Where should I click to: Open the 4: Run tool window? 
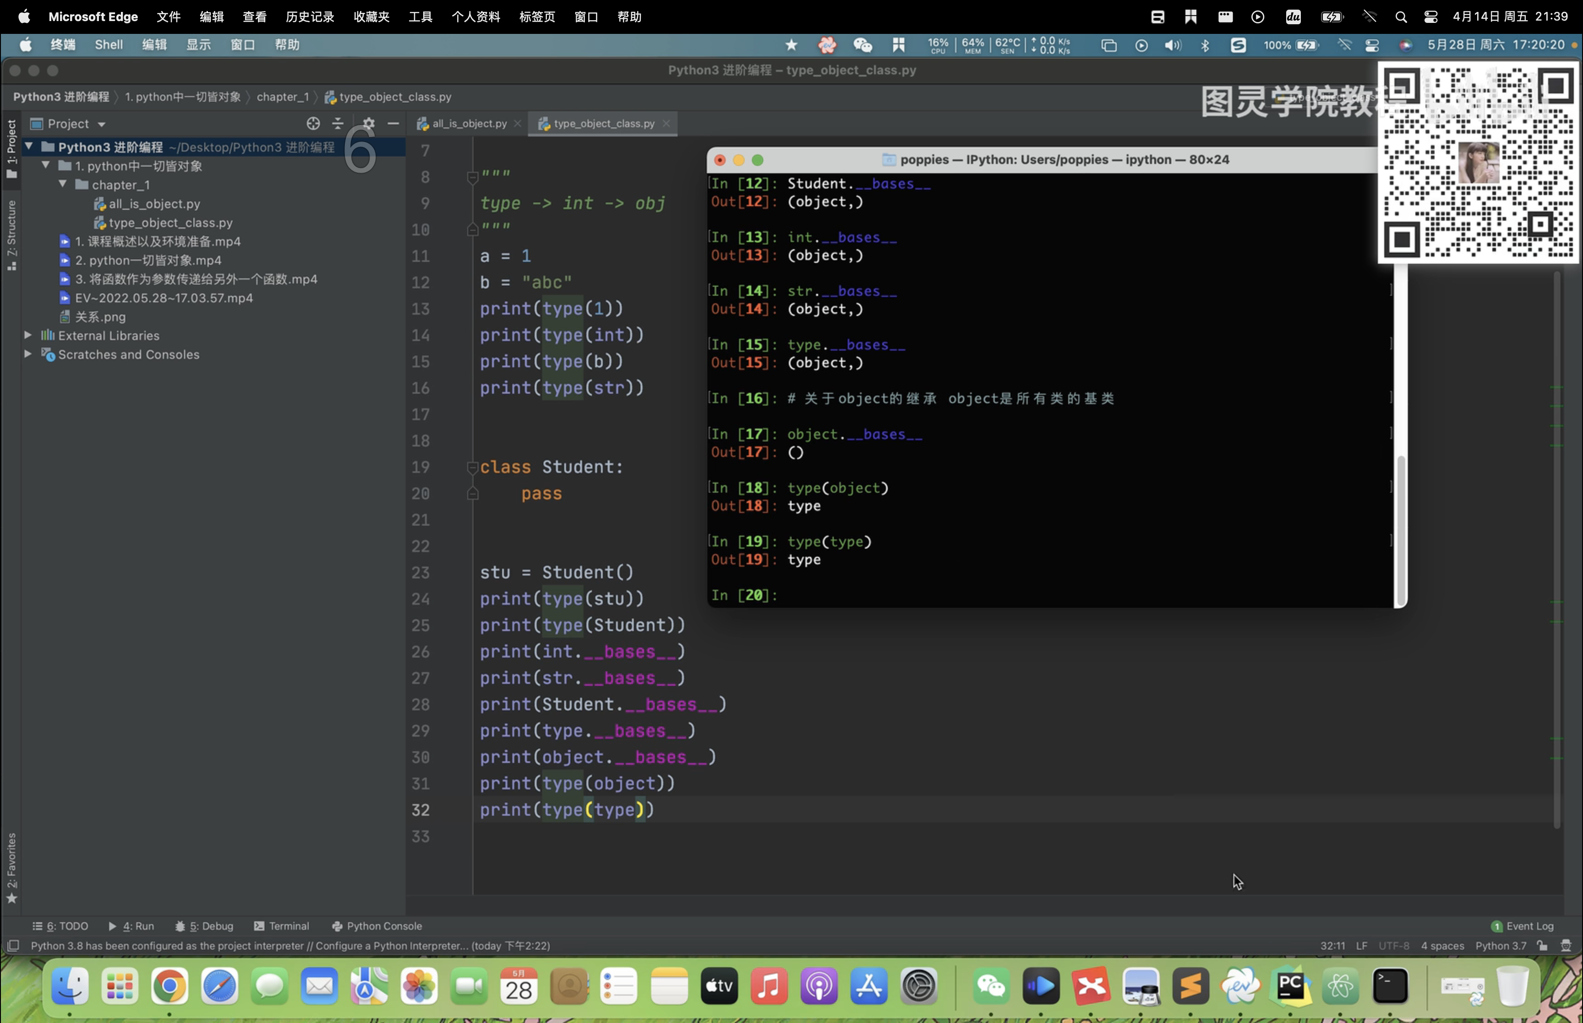(x=131, y=926)
